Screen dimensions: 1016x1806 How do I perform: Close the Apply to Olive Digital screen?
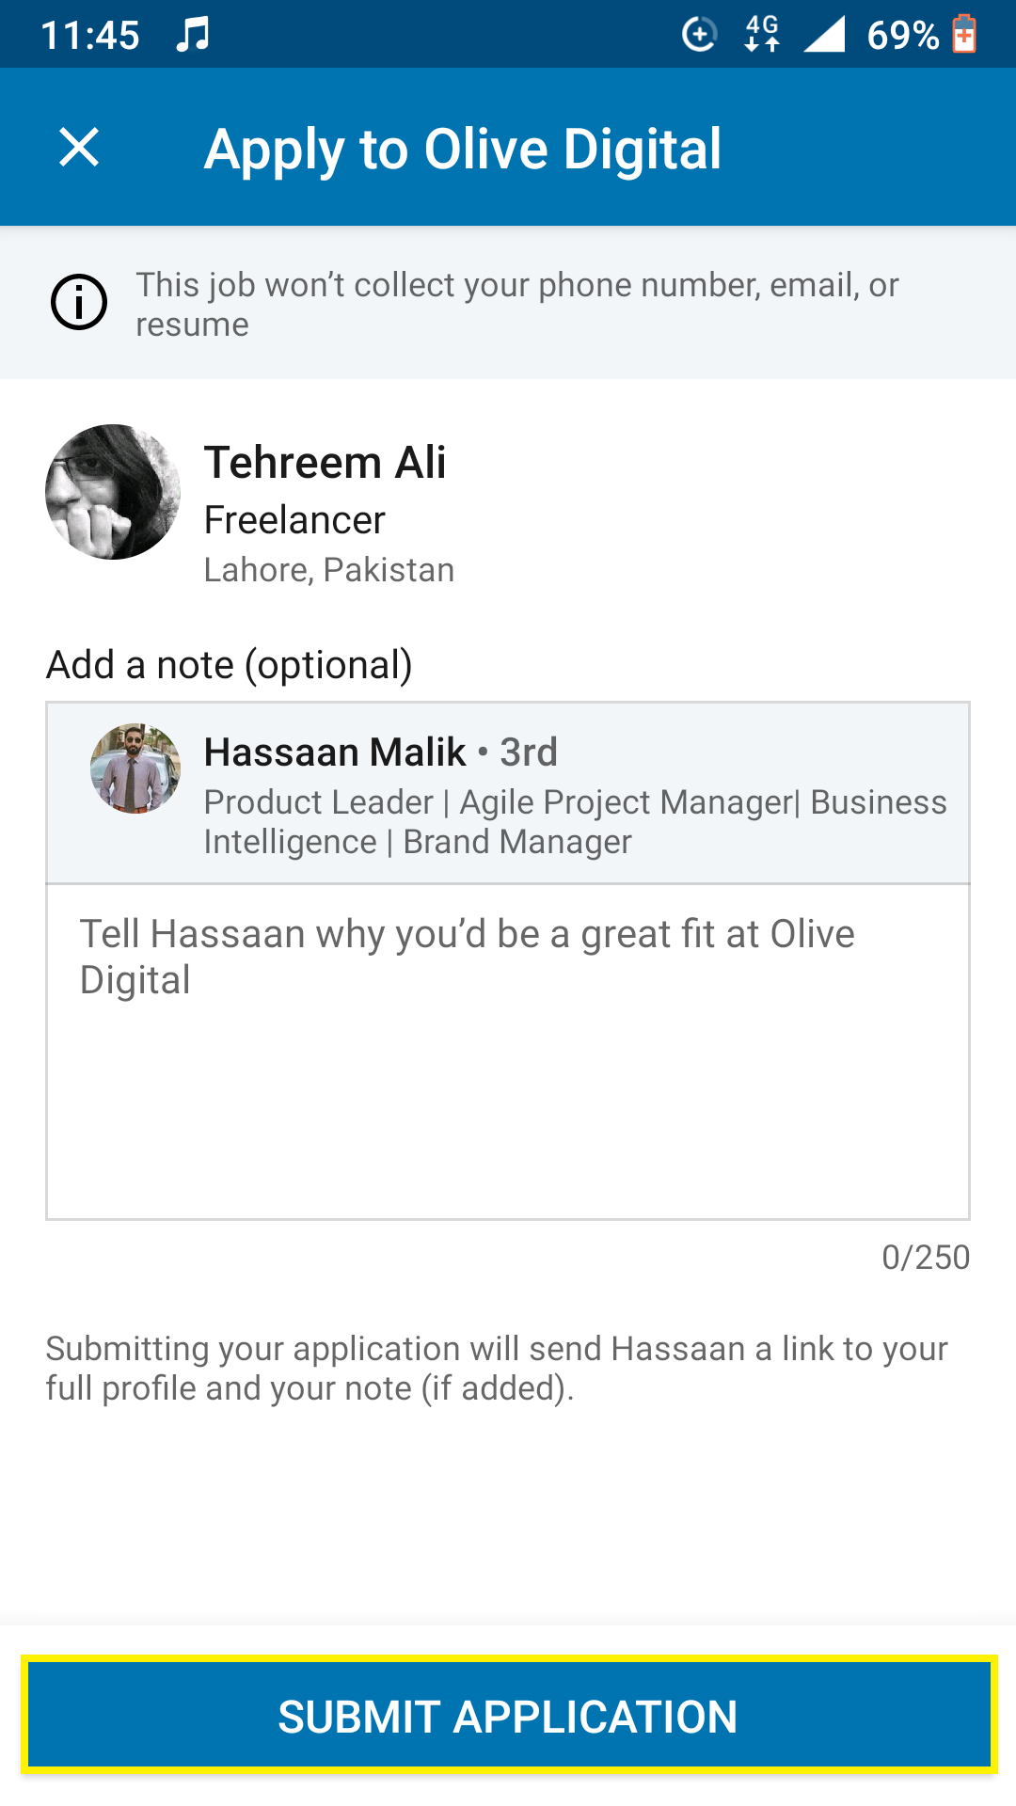(x=79, y=148)
